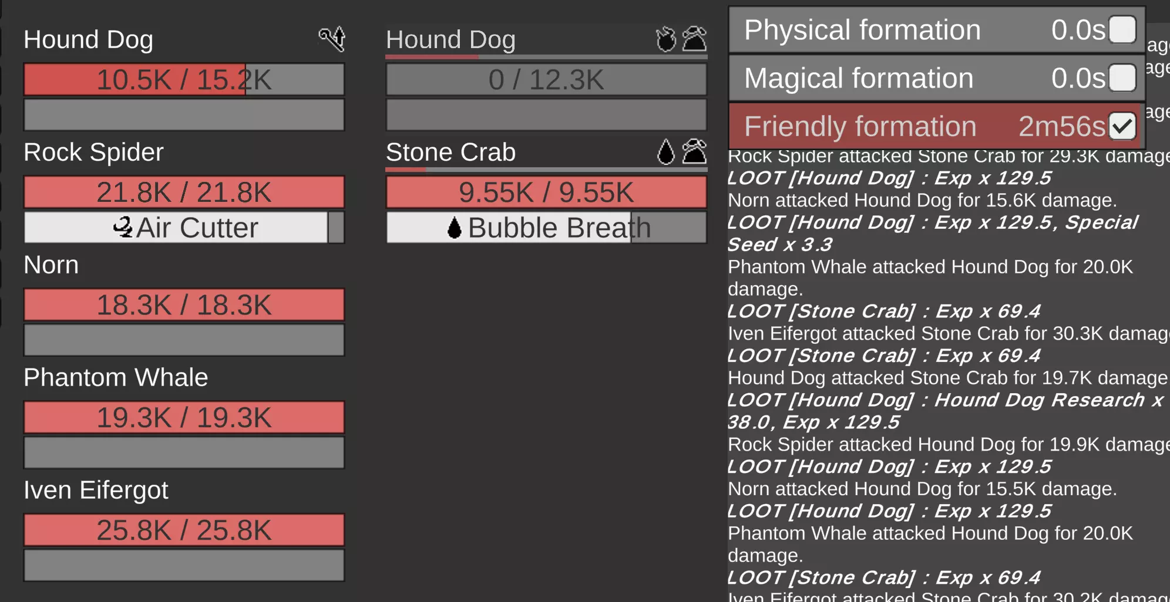Click the water drop icon beside Stone Crab name

(x=666, y=152)
